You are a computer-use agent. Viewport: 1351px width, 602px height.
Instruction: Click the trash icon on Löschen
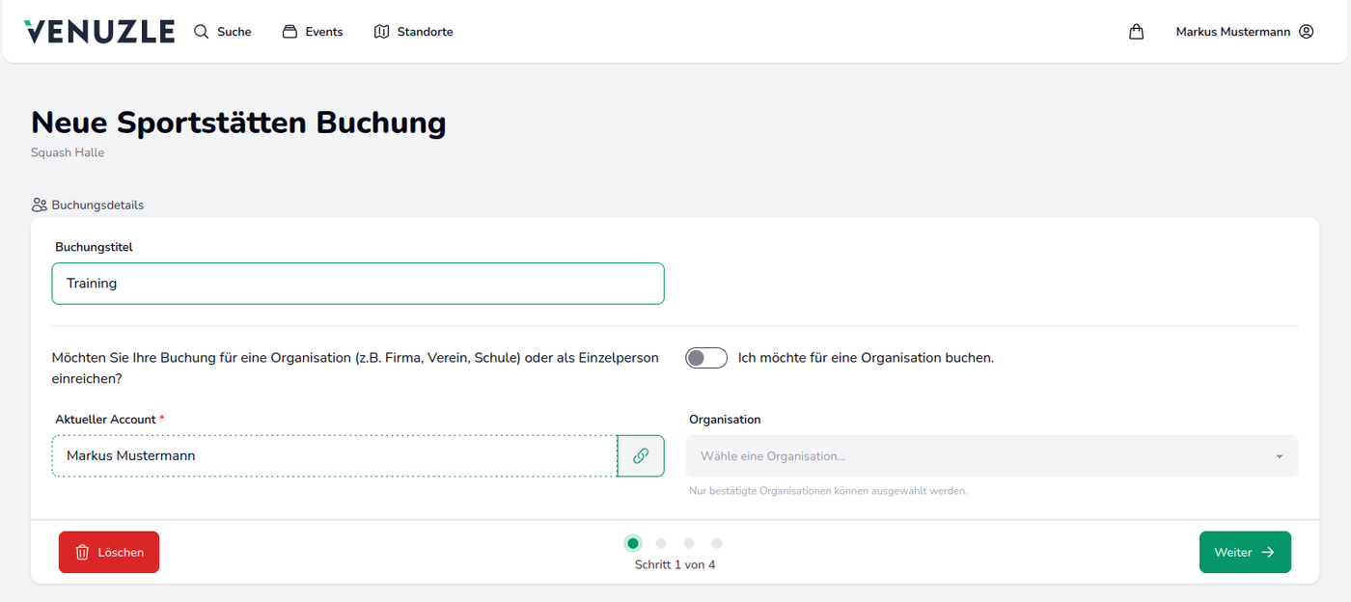83,553
